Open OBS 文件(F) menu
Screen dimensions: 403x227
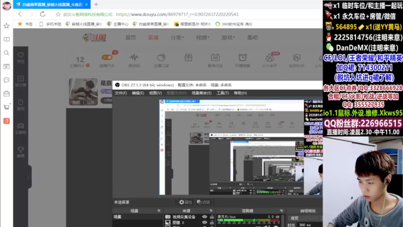[121, 93]
